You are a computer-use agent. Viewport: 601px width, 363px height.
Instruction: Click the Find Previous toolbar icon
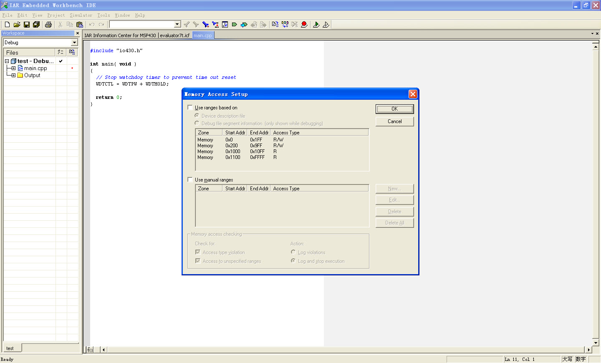click(x=187, y=25)
